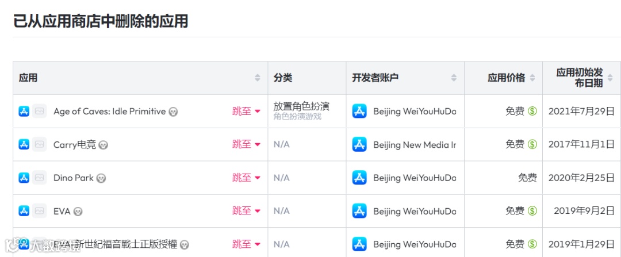The image size is (621, 257).
Task: Click the skull icon beside EVA
Action: [x=78, y=212]
